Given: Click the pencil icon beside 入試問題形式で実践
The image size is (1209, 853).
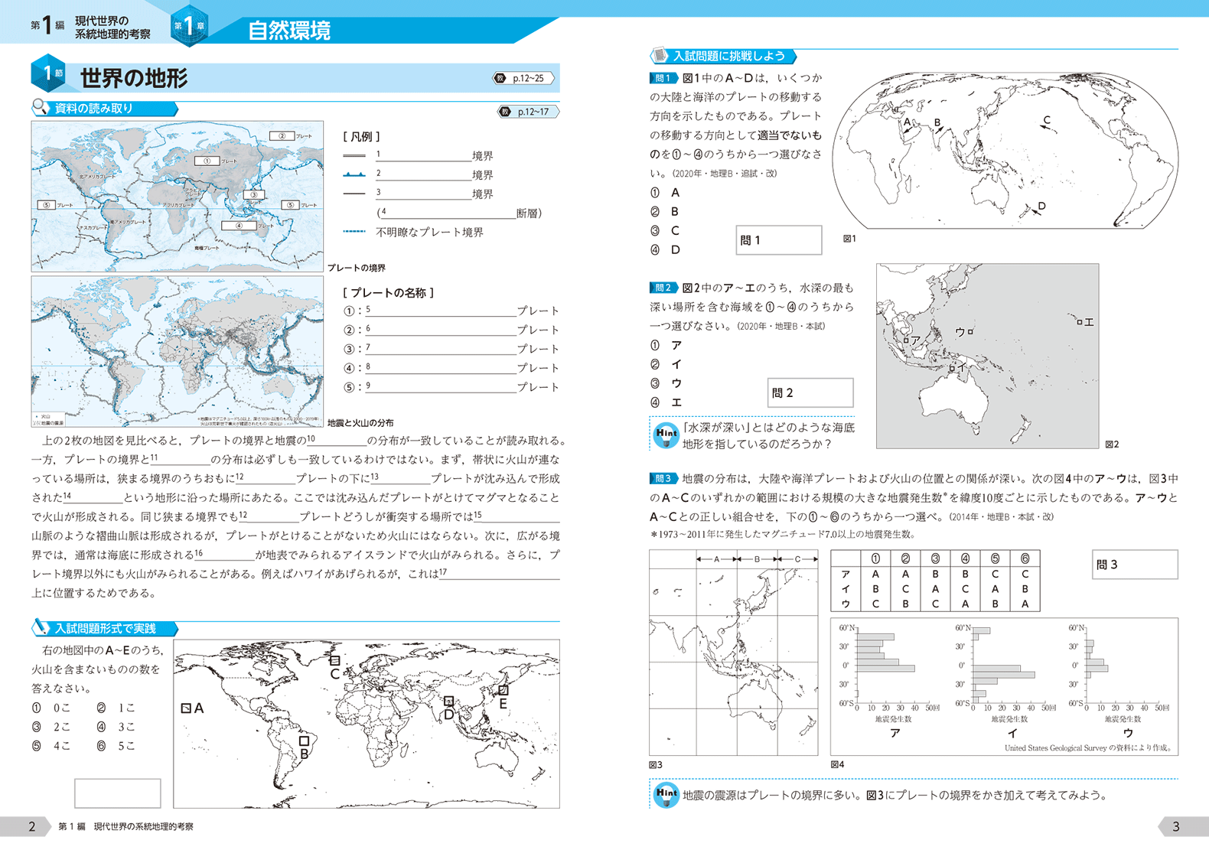Looking at the screenshot, I should (41, 628).
